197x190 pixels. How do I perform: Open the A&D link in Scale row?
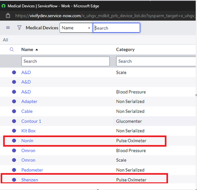coord(26,72)
